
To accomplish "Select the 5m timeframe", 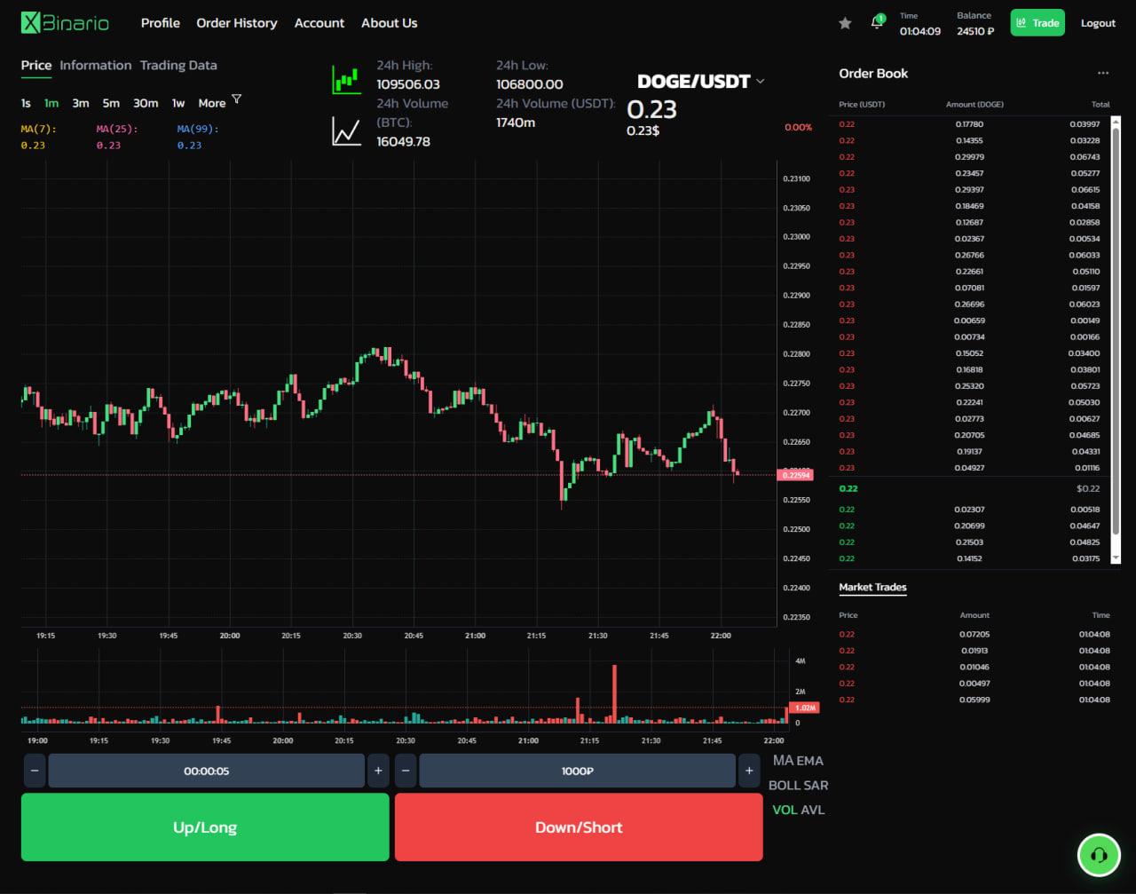I will pyautogui.click(x=111, y=103).
